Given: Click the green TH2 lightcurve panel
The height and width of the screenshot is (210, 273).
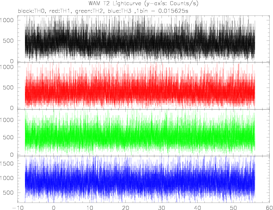Looking at the screenshot, I should pos(144,132).
